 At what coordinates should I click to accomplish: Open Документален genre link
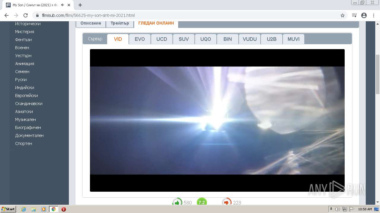point(29,135)
